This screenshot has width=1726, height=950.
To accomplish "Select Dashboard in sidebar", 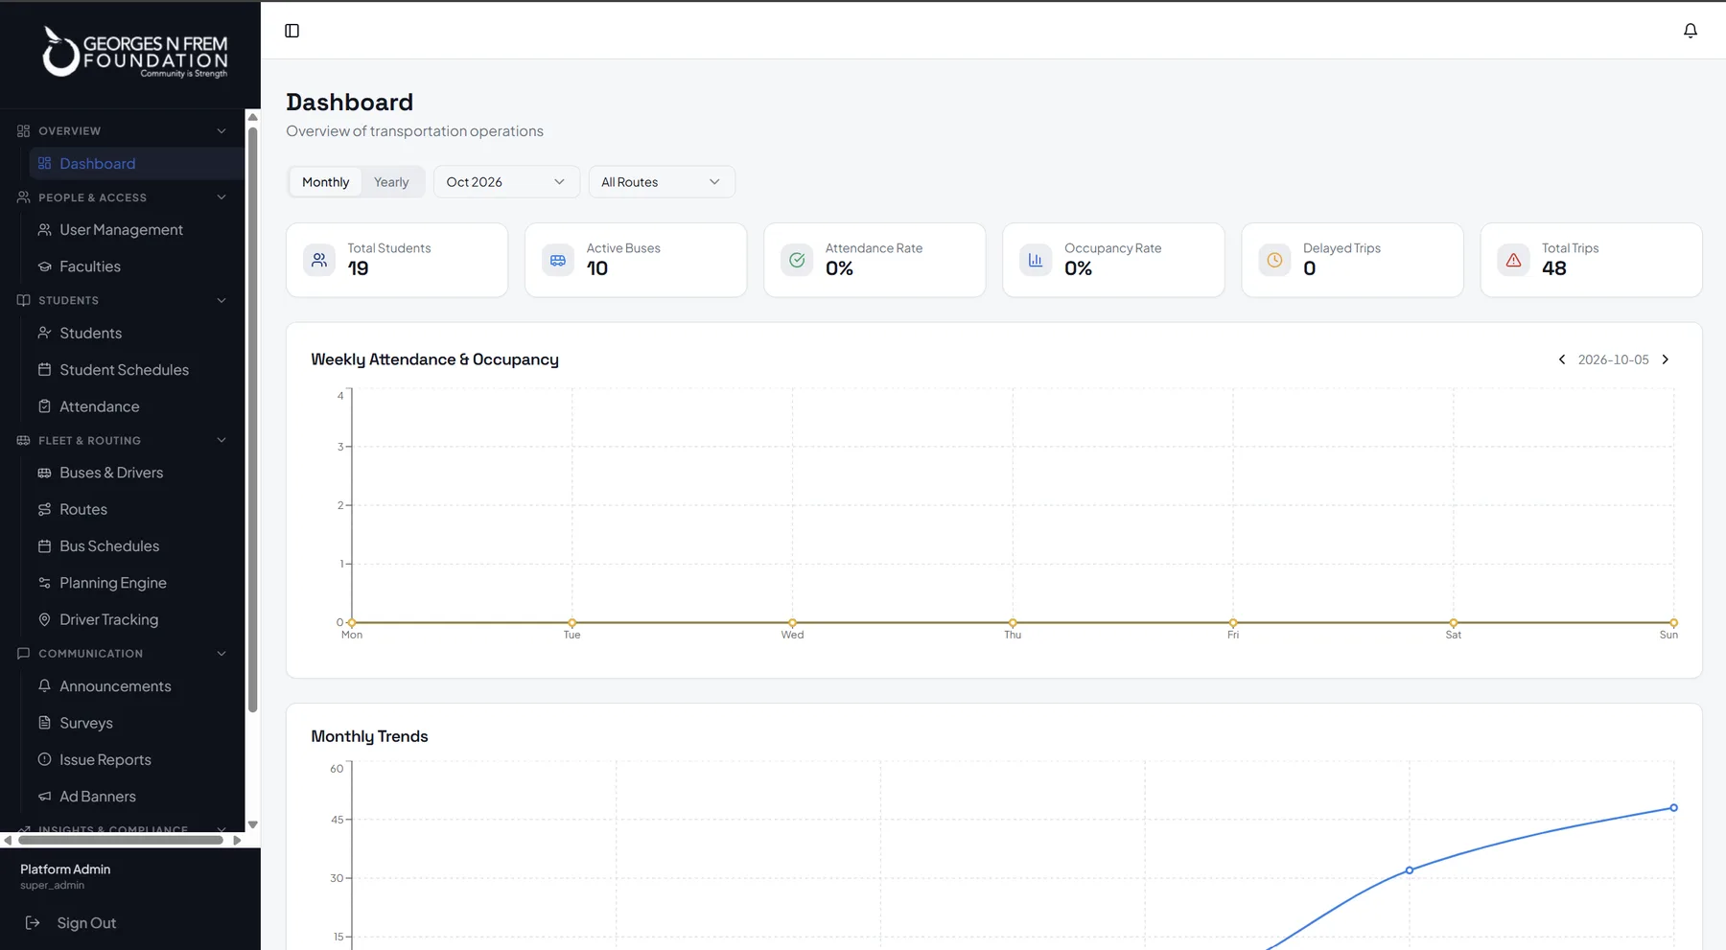I will [x=135, y=164].
